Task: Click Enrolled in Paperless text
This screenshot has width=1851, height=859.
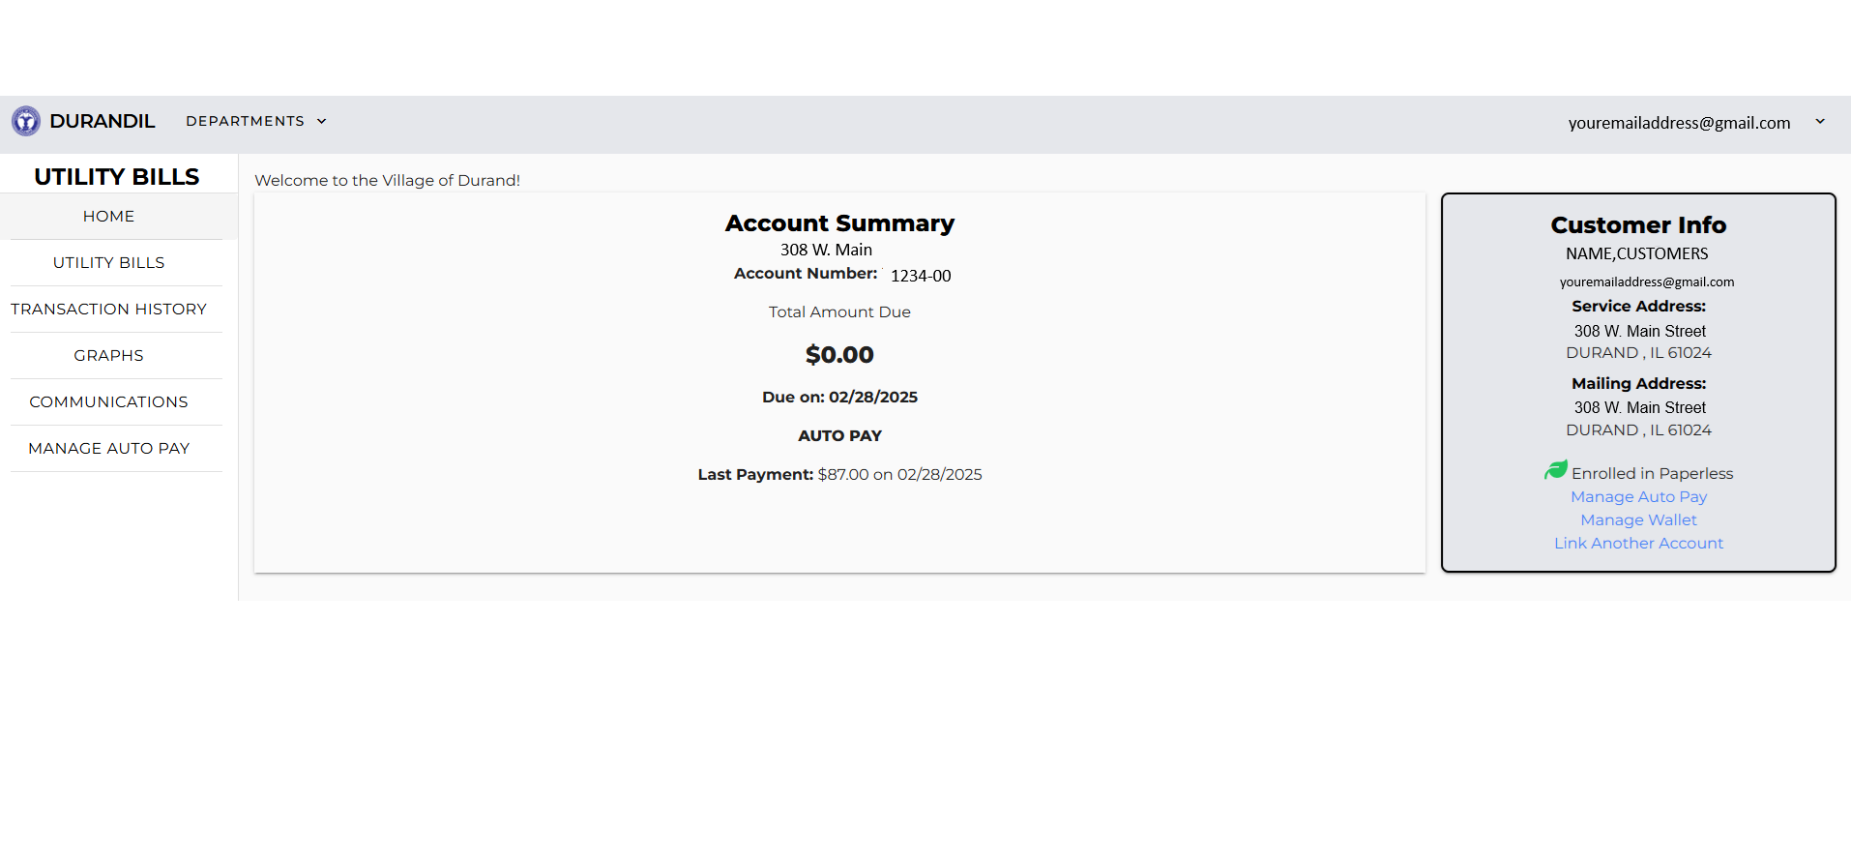Action: point(1652,473)
